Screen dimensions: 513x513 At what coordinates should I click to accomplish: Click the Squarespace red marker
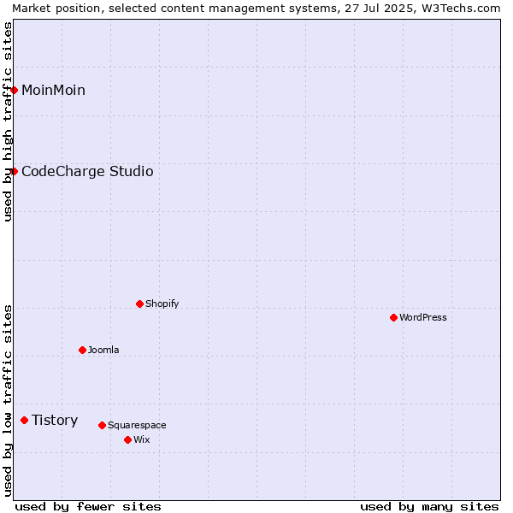(102, 425)
